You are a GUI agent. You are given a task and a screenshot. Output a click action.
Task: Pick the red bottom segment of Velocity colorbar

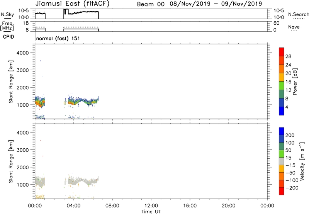coord(282,191)
